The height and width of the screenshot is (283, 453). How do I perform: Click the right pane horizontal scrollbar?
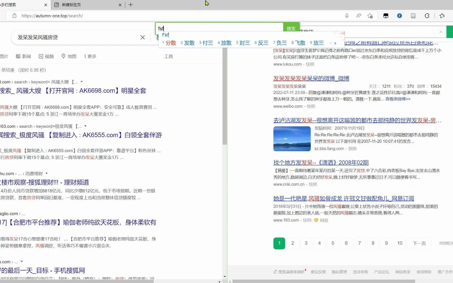click(x=324, y=281)
